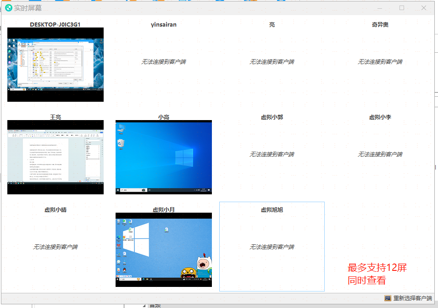Click the 王亮 title label

coord(55,117)
